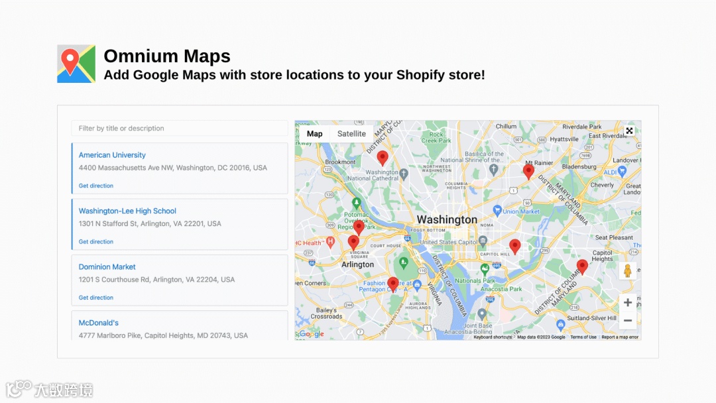Open the American University location title
Screen dimensions: 716x403
(112, 155)
